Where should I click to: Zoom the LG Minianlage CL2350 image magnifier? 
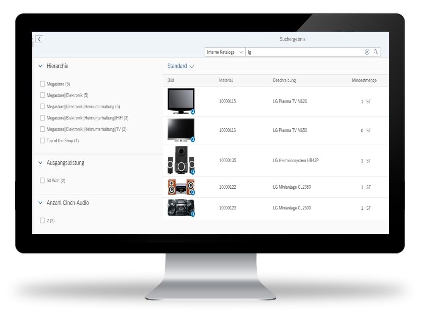click(192, 192)
